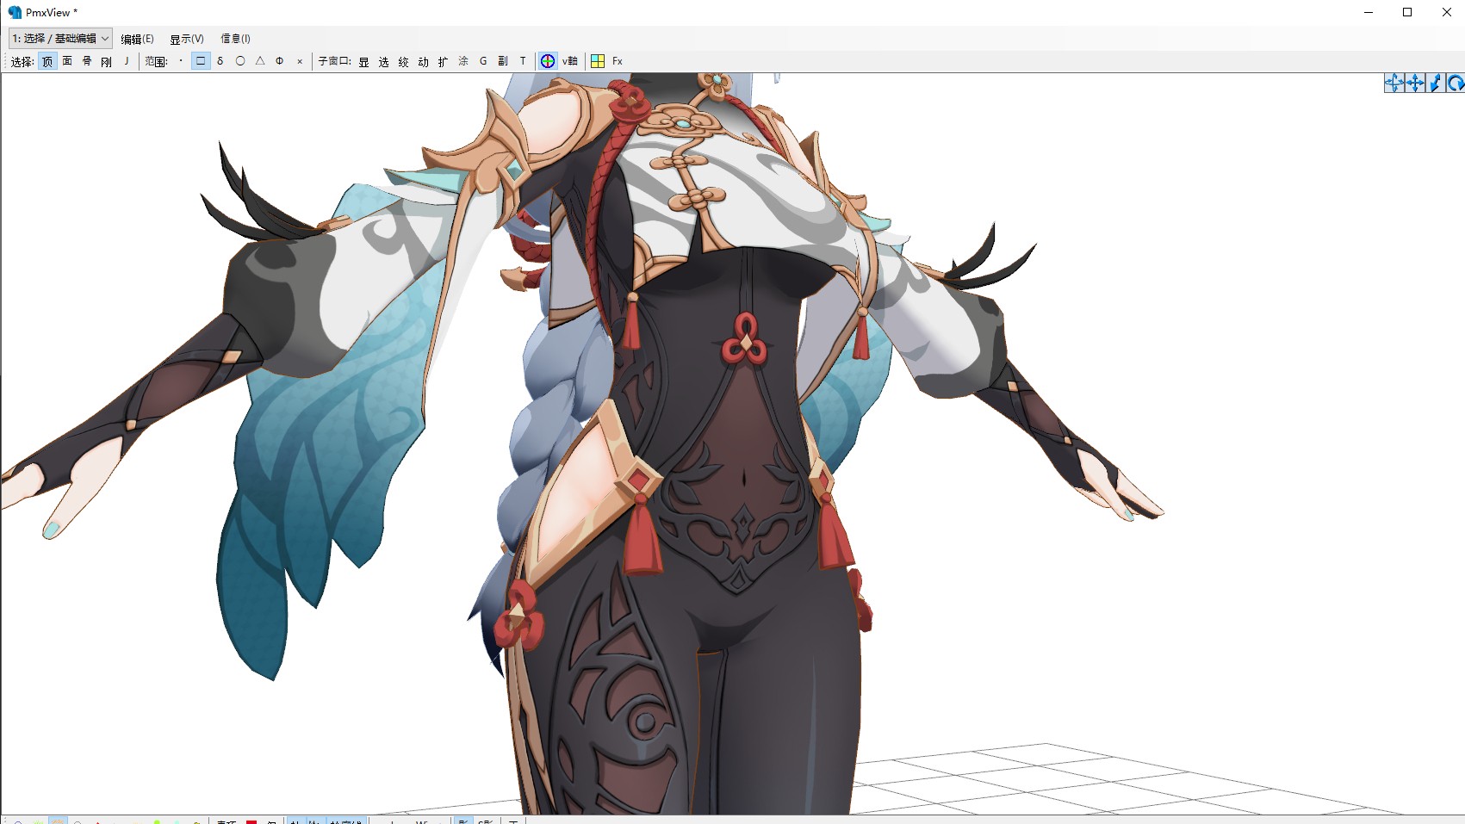Image resolution: width=1465 pixels, height=824 pixels.
Task: Toggle face (面) selection mode
Action: 67,61
